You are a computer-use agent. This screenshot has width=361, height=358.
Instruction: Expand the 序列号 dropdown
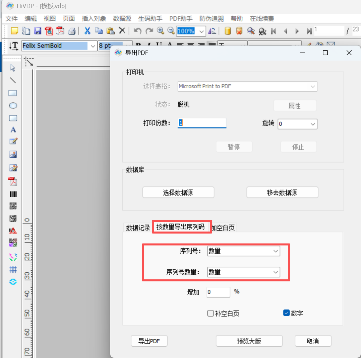pyautogui.click(x=244, y=251)
